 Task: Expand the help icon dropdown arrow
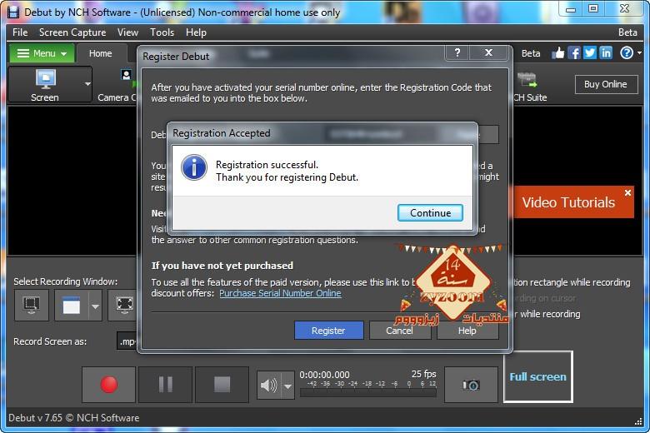pos(640,53)
